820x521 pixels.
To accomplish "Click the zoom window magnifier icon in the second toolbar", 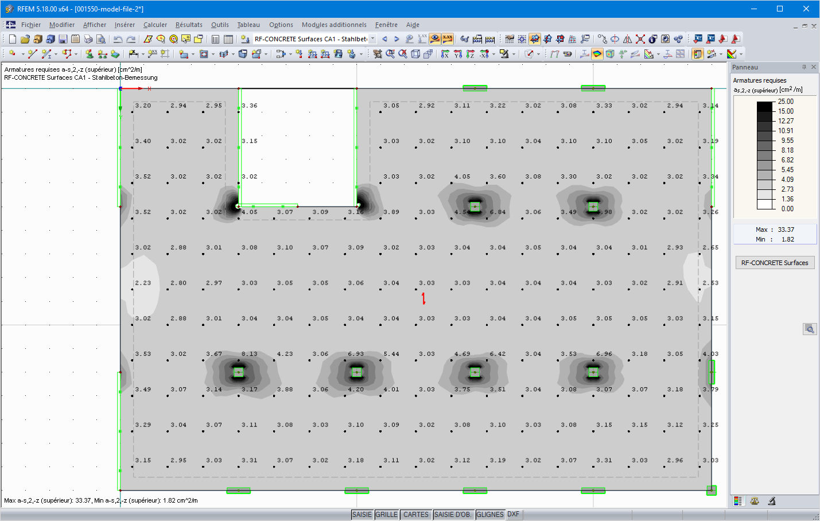I will (390, 54).
